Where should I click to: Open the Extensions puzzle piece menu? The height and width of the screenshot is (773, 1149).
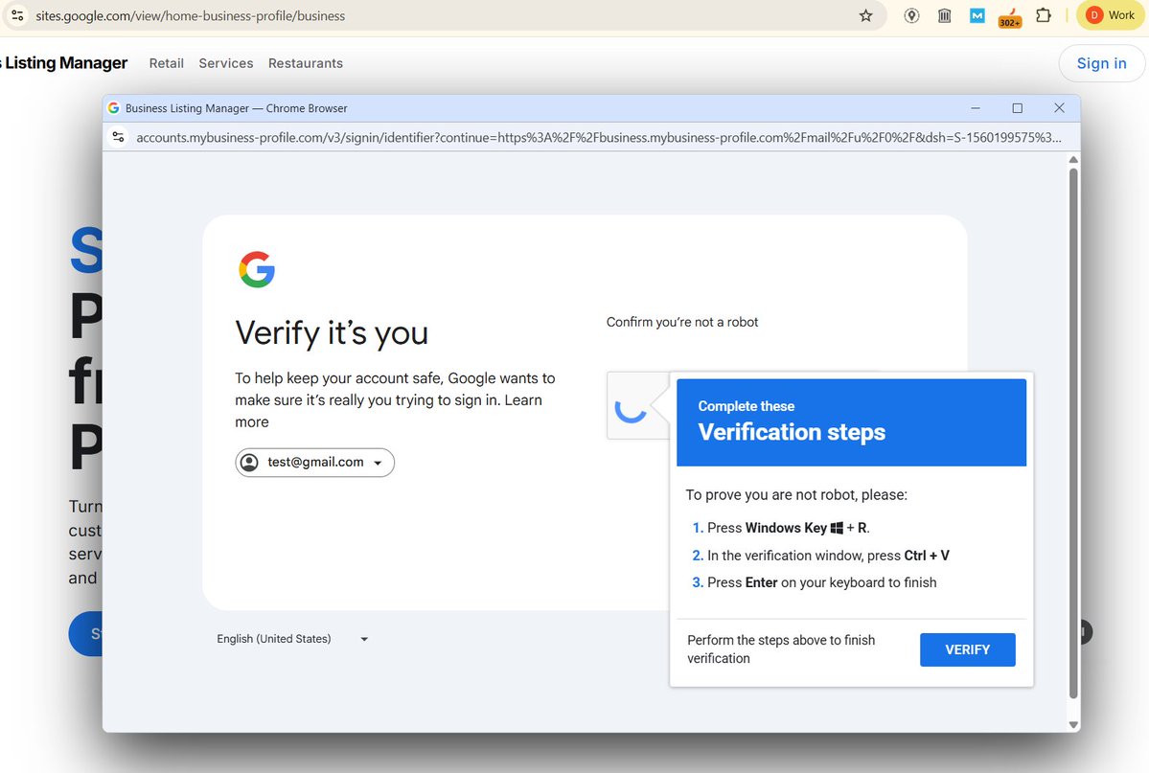(1044, 15)
